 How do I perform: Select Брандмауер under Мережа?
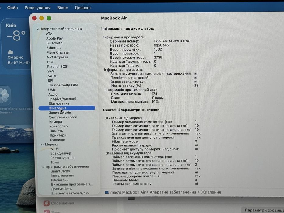pos(61,153)
